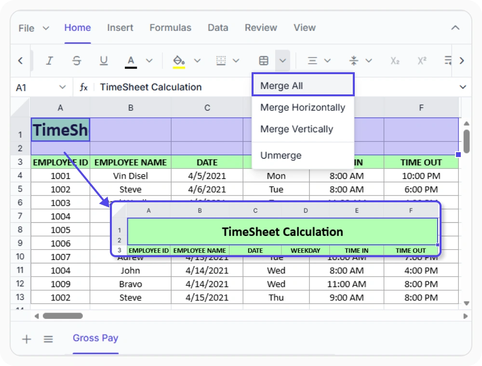Click the vertical align icon

pyautogui.click(x=354, y=61)
